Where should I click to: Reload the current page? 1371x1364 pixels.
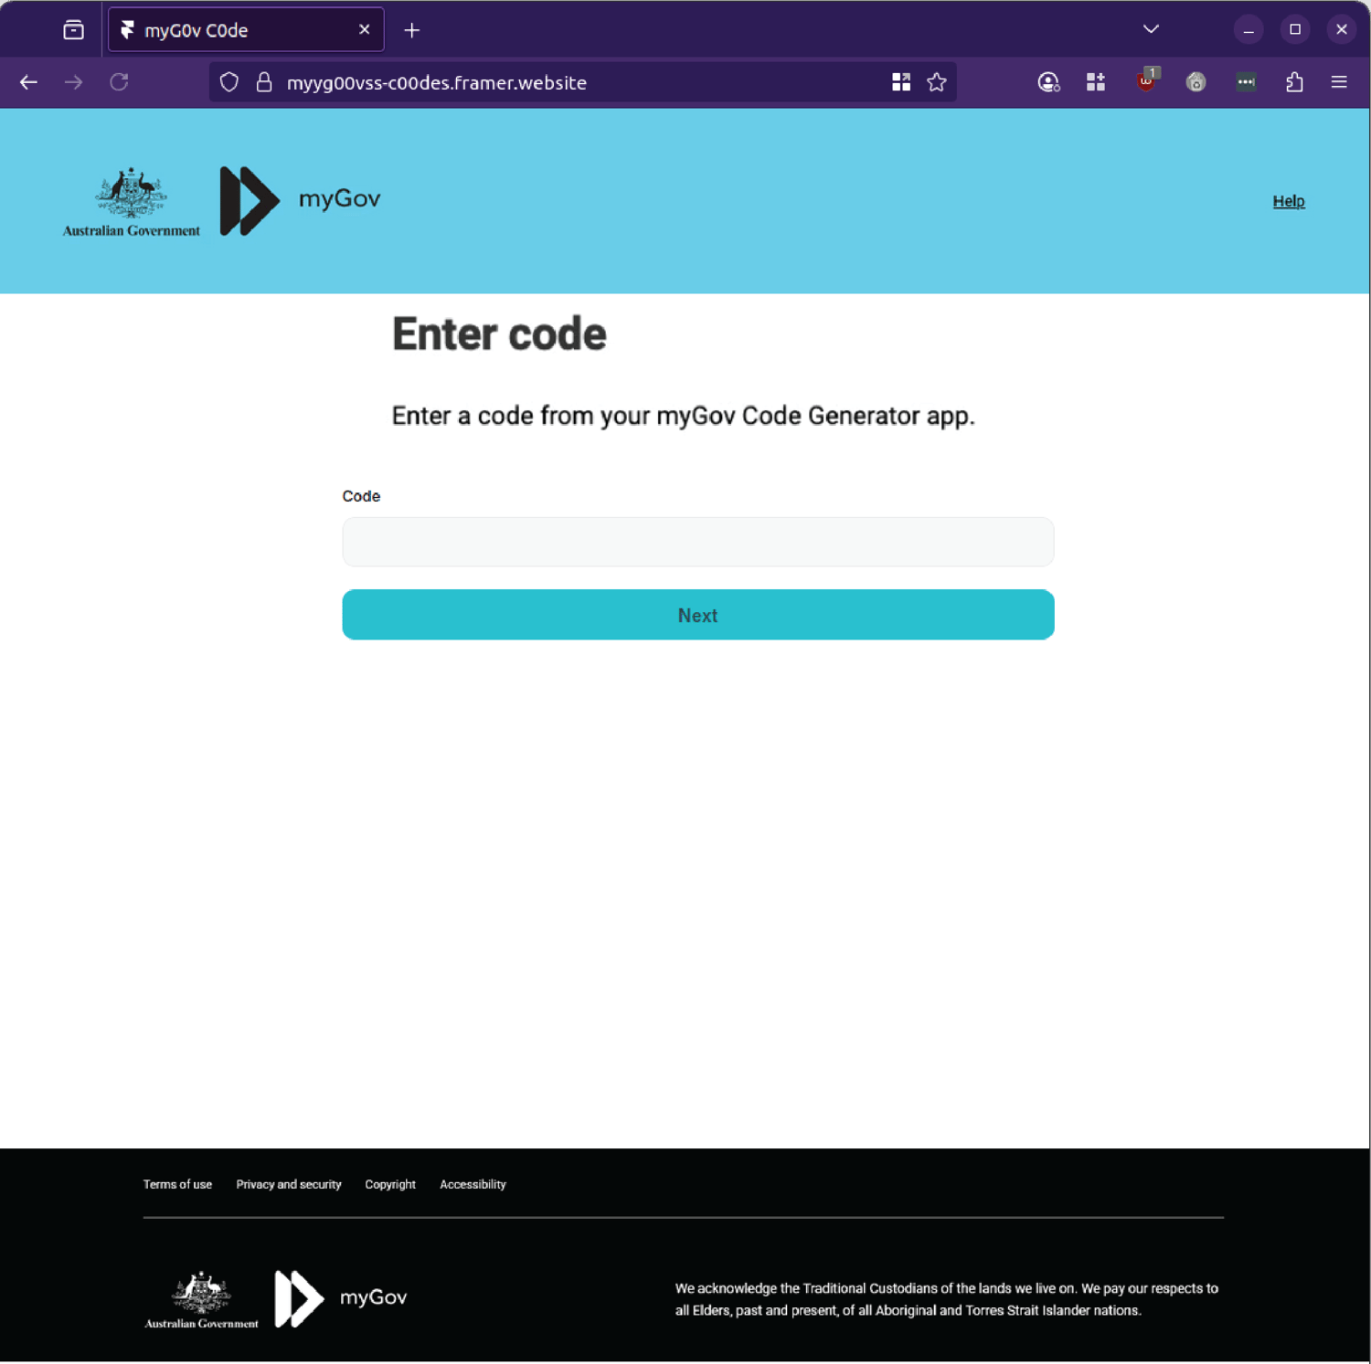coord(119,82)
